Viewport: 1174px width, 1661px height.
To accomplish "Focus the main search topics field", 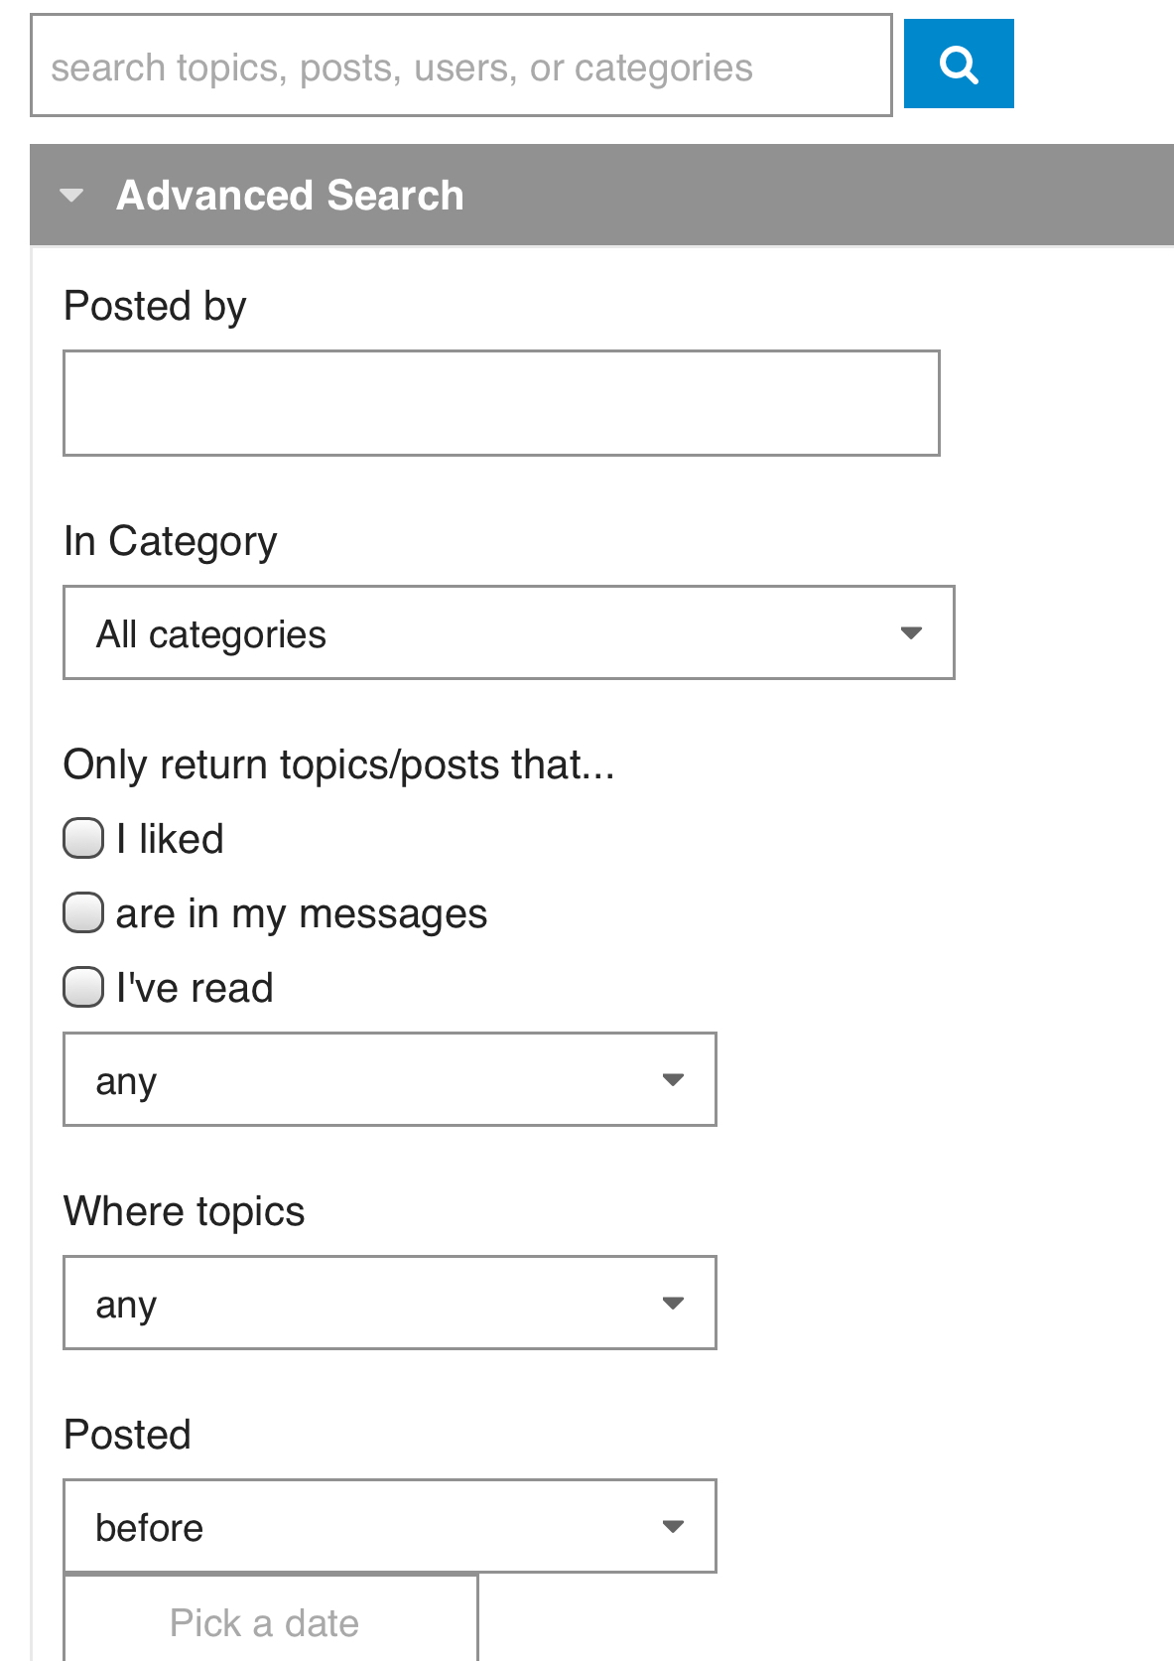I will pos(460,67).
